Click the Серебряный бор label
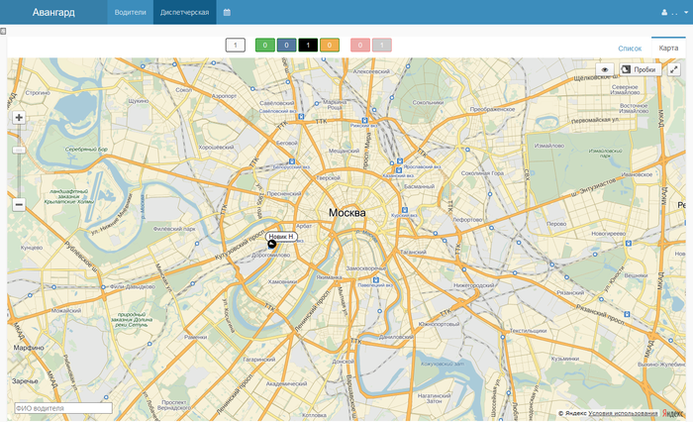The height and width of the screenshot is (422, 693). point(86,149)
